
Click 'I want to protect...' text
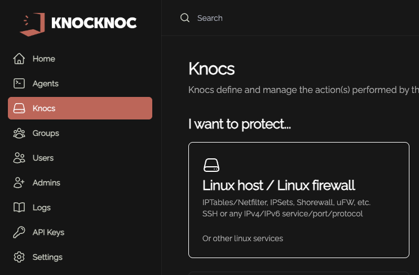point(240,124)
